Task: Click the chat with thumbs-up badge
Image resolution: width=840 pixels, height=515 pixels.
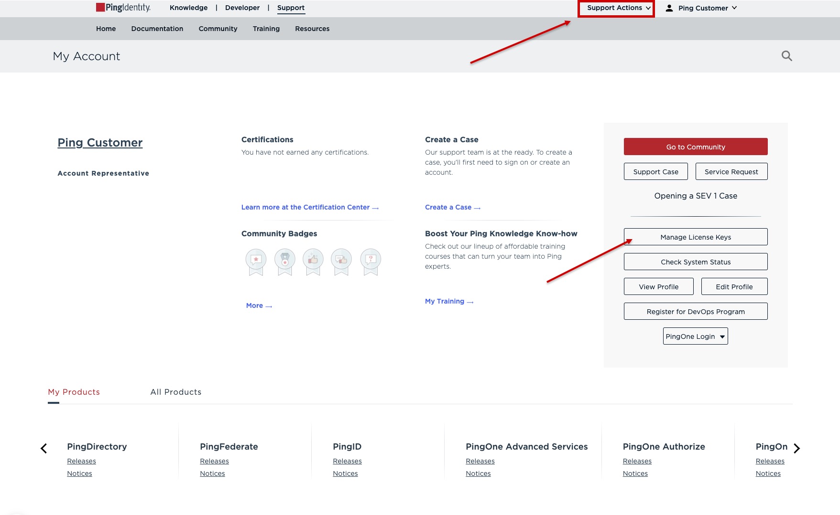Action: [x=341, y=260]
